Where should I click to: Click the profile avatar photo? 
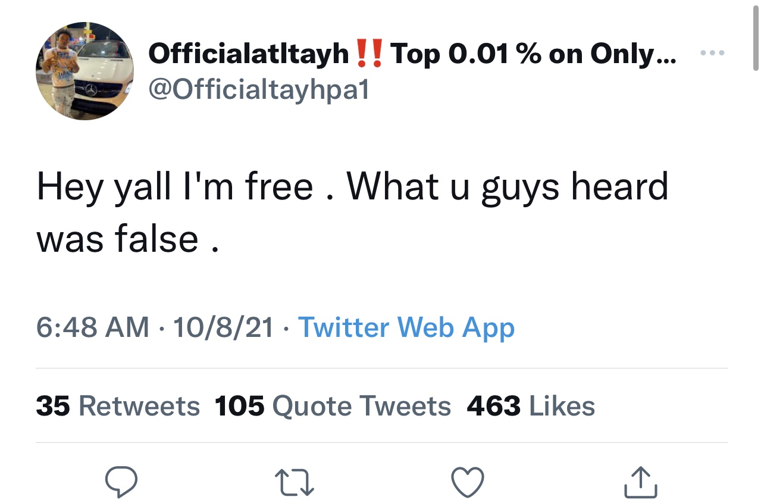pyautogui.click(x=85, y=71)
